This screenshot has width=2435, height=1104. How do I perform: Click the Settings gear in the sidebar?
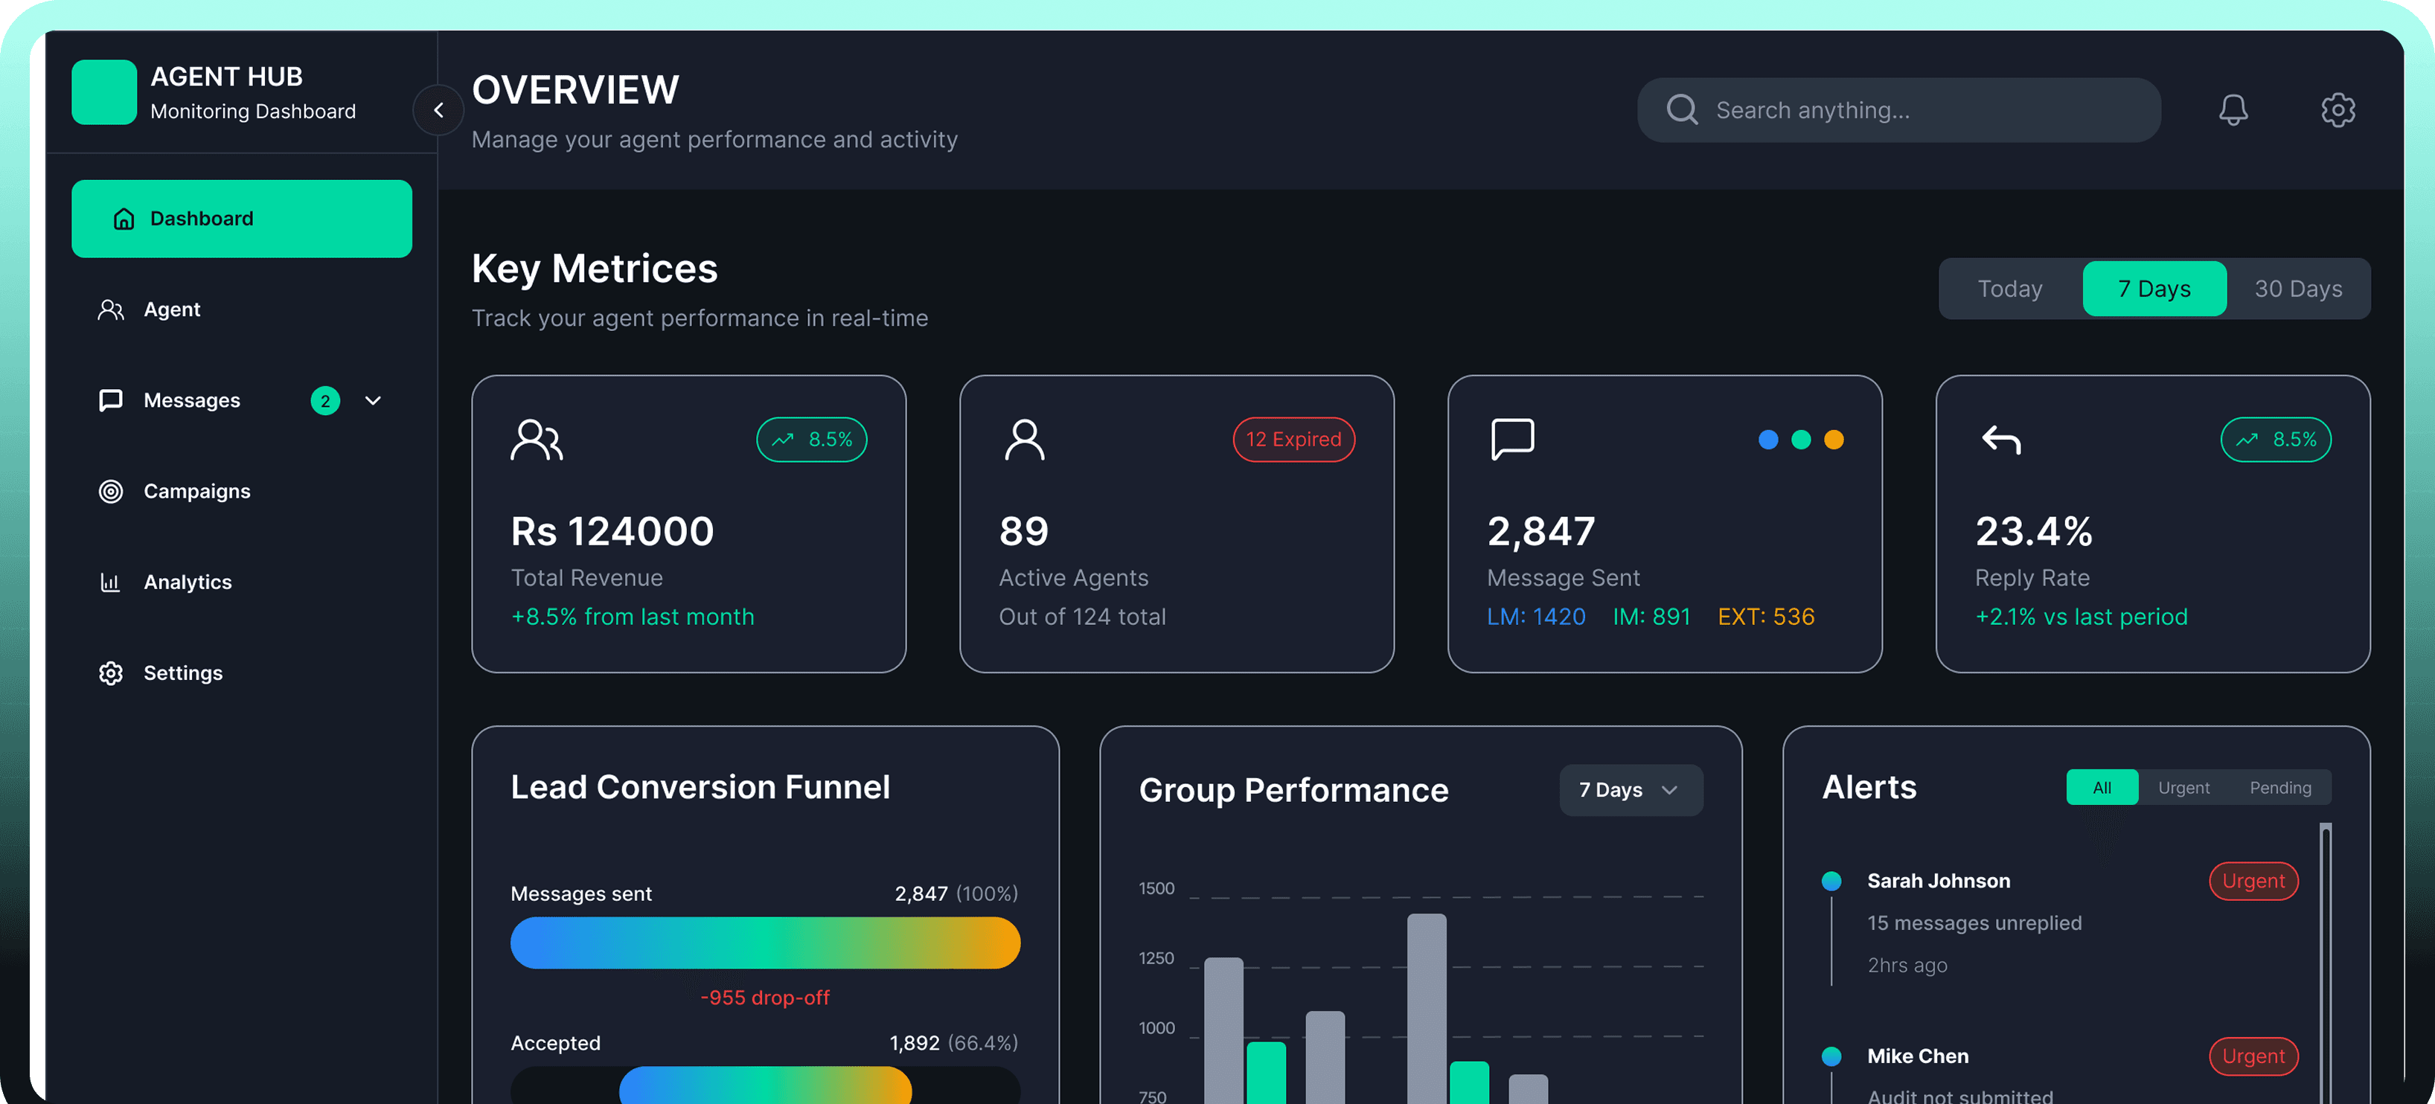(x=111, y=672)
